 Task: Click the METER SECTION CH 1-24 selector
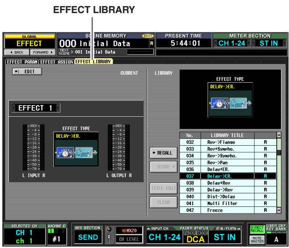(232, 43)
